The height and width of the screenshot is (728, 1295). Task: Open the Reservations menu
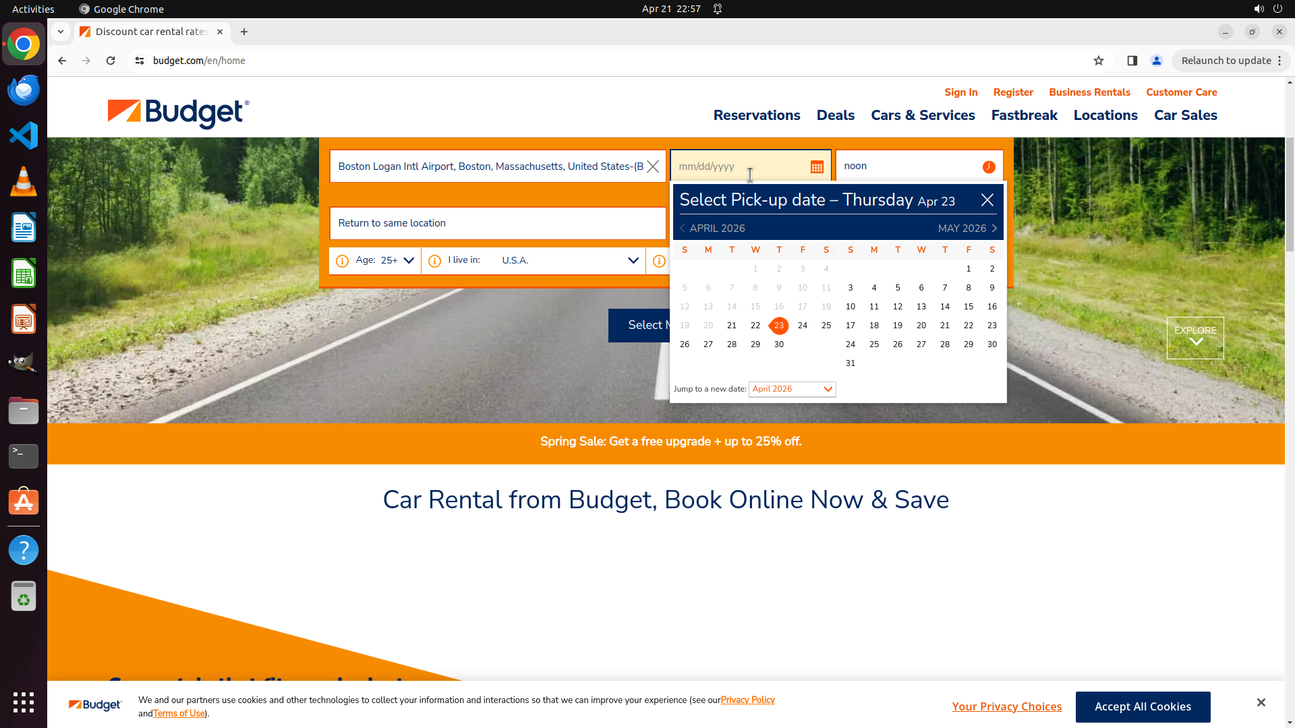pos(756,115)
